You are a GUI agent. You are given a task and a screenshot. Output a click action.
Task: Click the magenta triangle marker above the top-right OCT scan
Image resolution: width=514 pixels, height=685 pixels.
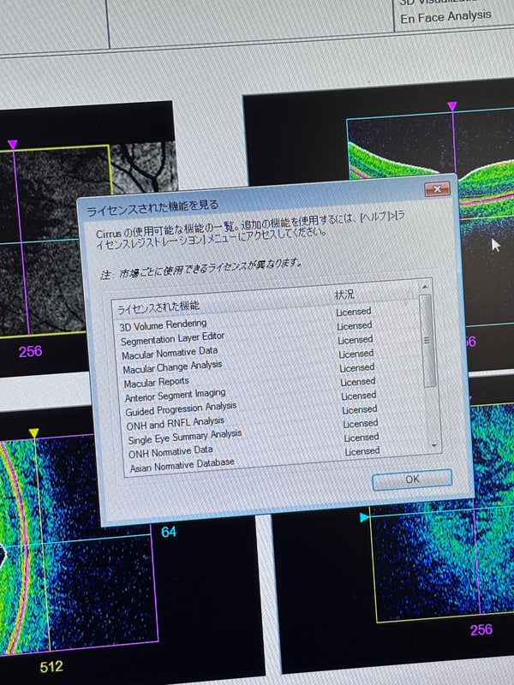[452, 105]
